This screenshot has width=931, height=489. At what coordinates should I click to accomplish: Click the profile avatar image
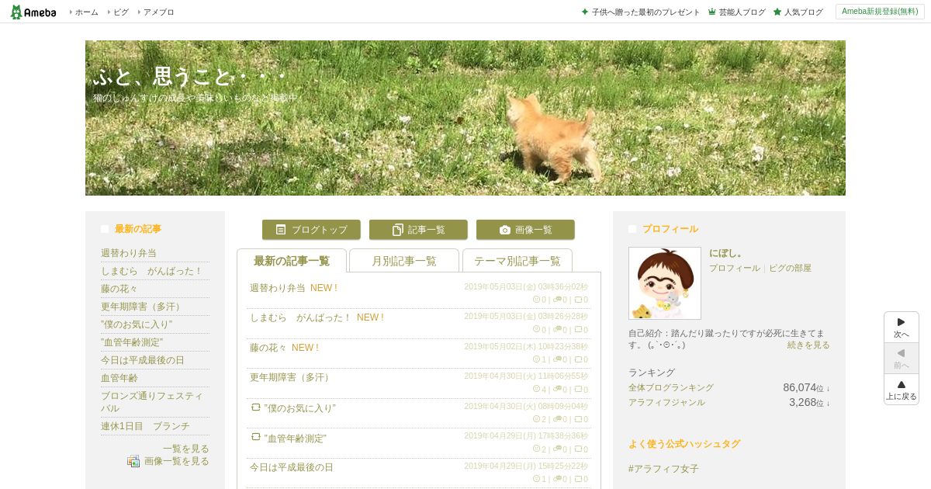coord(665,283)
